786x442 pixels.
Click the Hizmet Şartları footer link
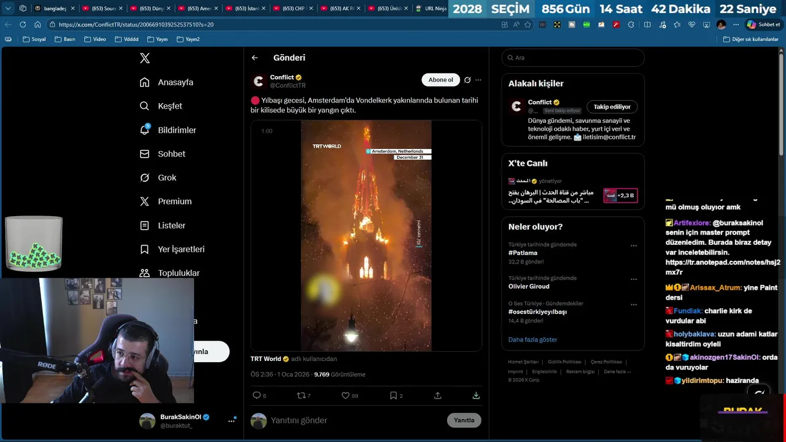523,362
